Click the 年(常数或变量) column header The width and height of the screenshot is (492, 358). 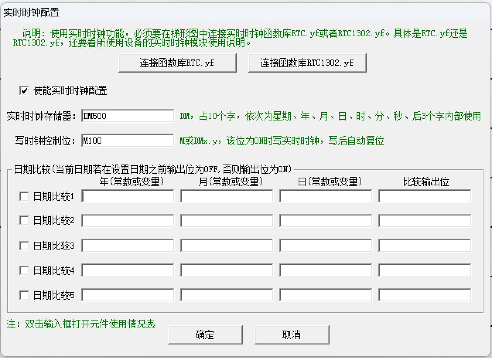point(132,182)
